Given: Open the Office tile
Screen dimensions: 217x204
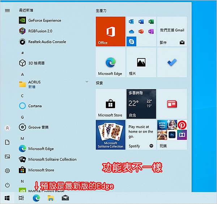Looking at the screenshot, I should (x=110, y=32).
